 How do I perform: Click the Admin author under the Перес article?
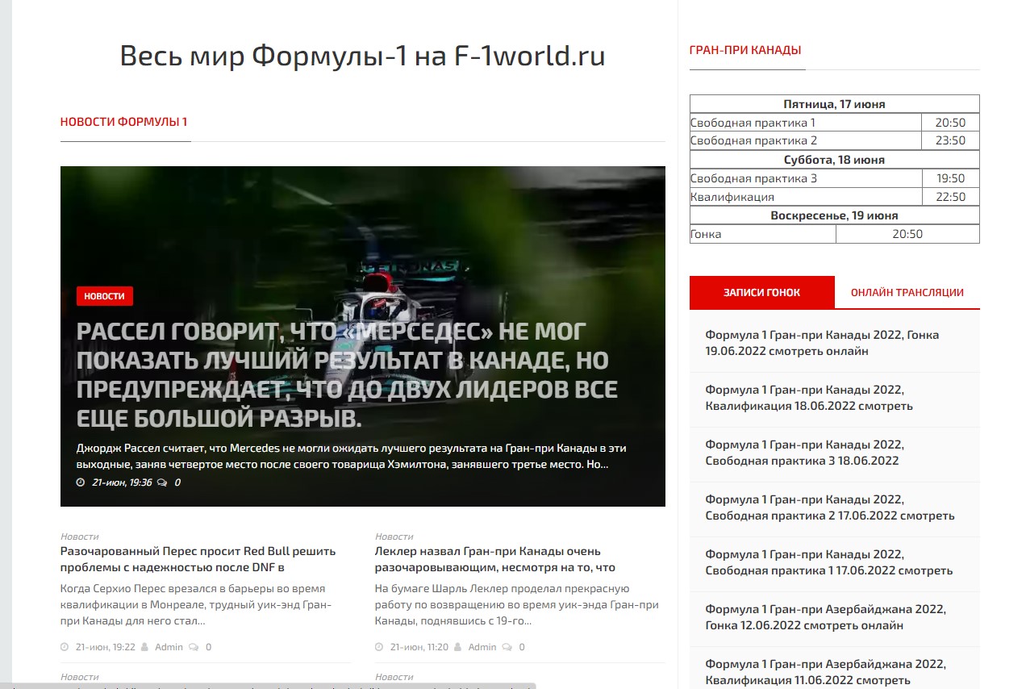169,647
